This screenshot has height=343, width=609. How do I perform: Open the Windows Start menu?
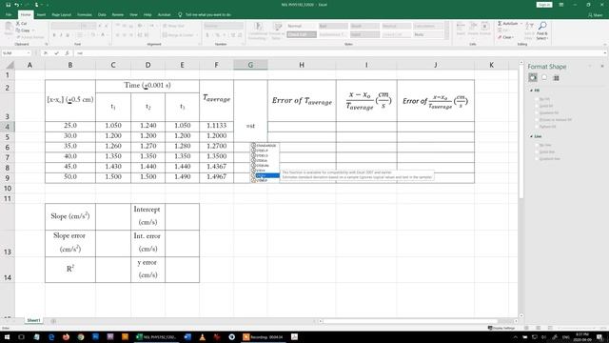point(7,336)
